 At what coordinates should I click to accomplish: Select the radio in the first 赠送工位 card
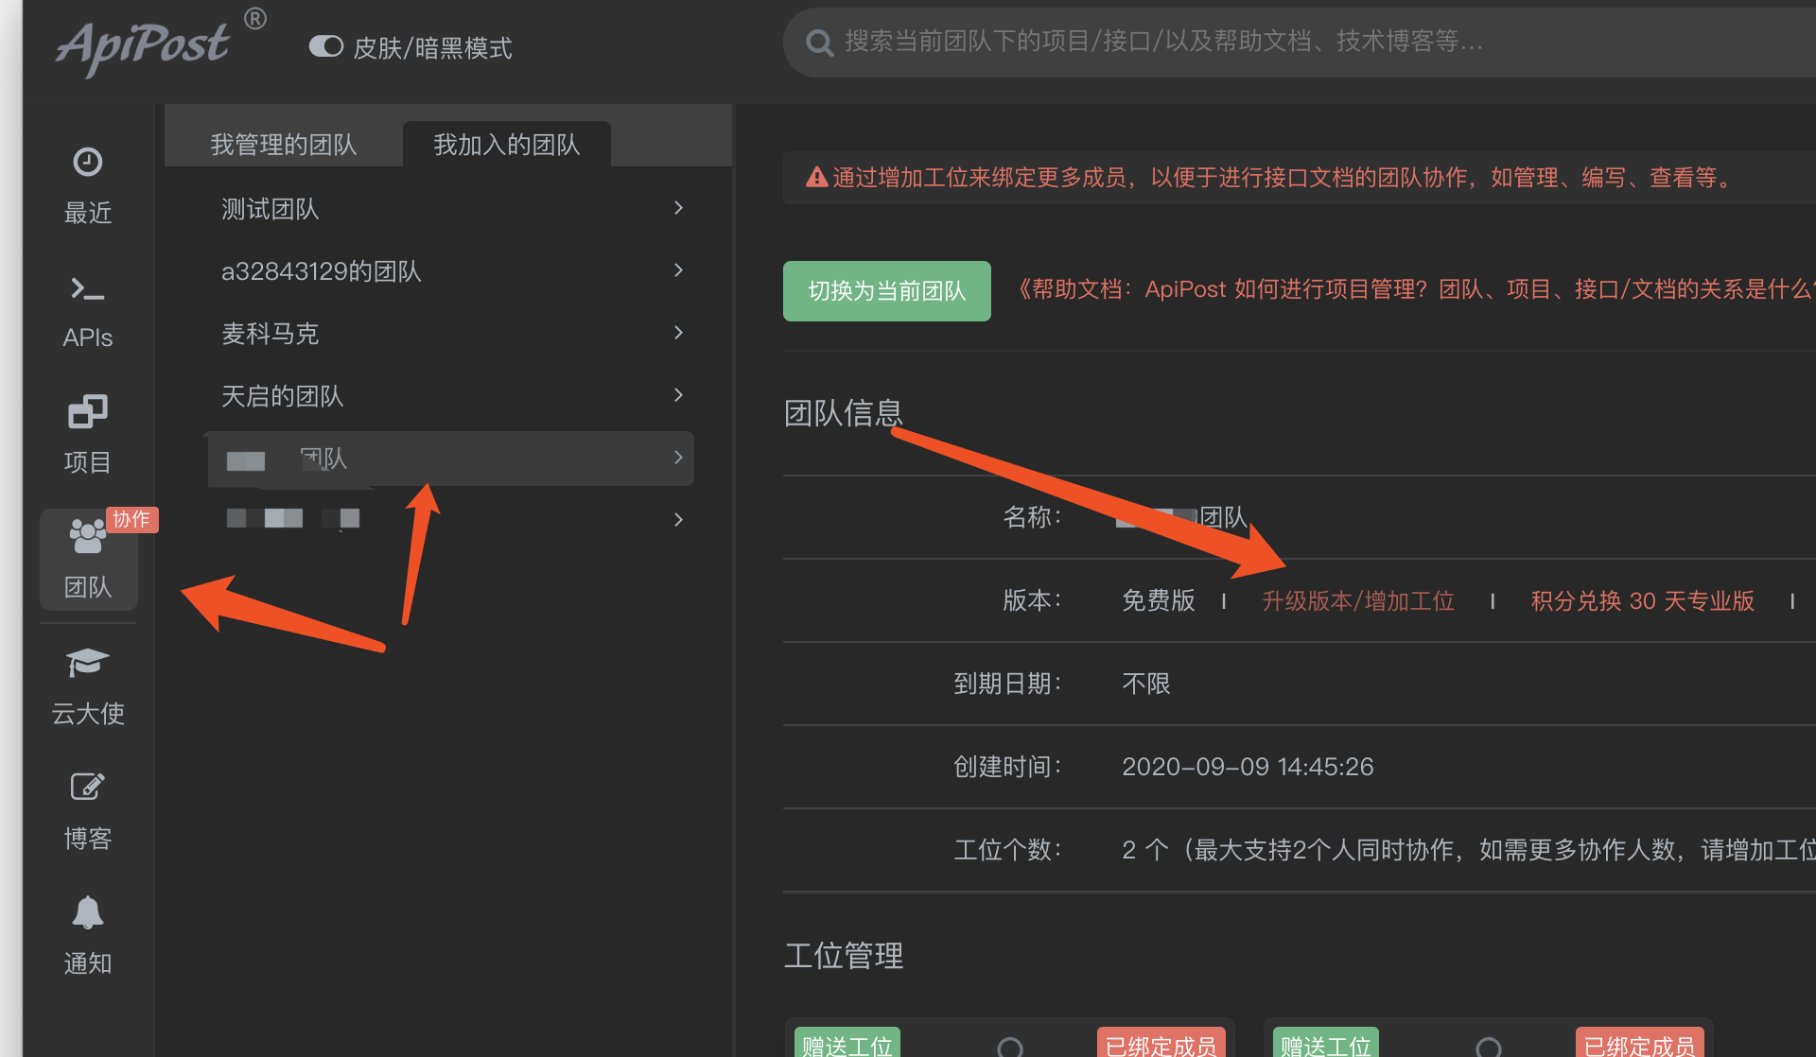(1010, 1047)
